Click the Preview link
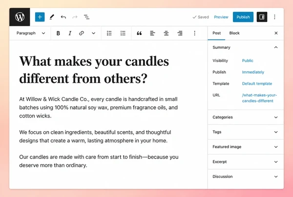The width and height of the screenshot is (293, 197). (221, 17)
